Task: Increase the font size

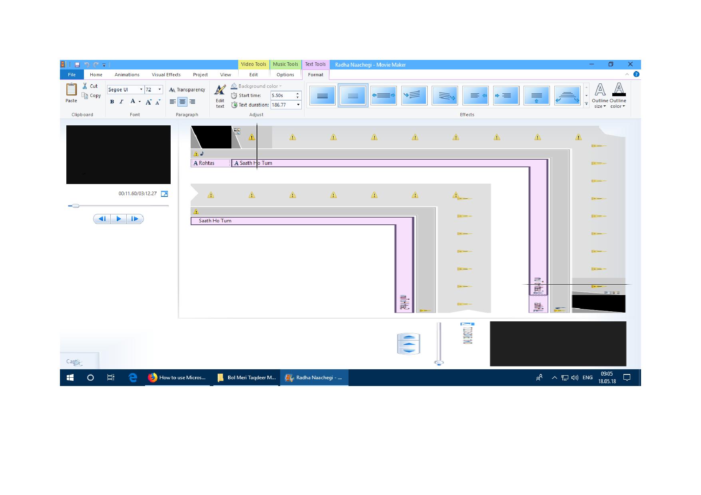Action: click(x=148, y=102)
